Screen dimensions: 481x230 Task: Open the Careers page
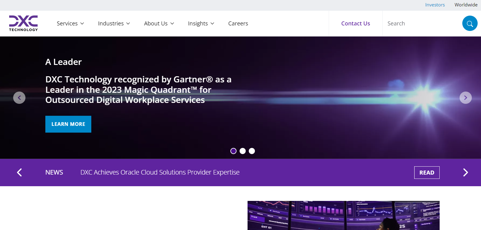point(238,24)
